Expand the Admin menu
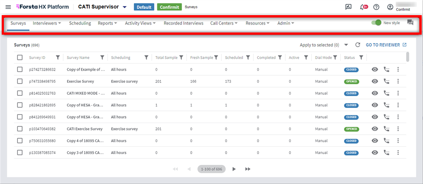 pos(286,23)
